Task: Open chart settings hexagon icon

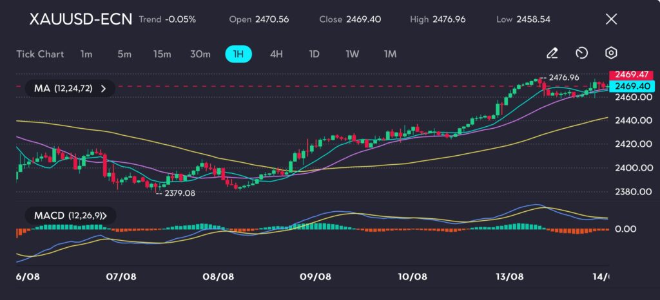Action: [x=611, y=53]
